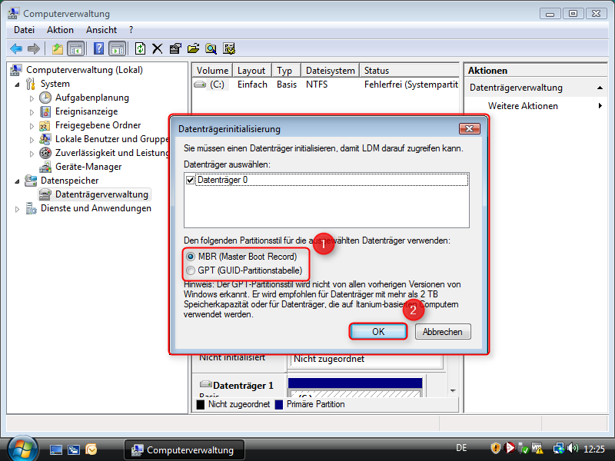The image size is (615, 461).
Task: Expand Zuverlässigkeit und Leistung node
Action: coord(32,154)
